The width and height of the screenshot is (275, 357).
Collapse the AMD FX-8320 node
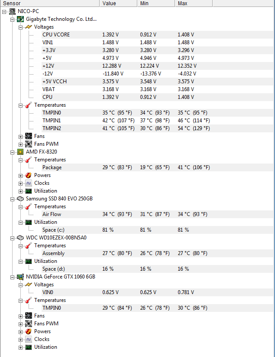click(12, 152)
